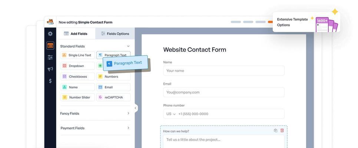Open the settings gear in the sidebar

click(x=50, y=34)
